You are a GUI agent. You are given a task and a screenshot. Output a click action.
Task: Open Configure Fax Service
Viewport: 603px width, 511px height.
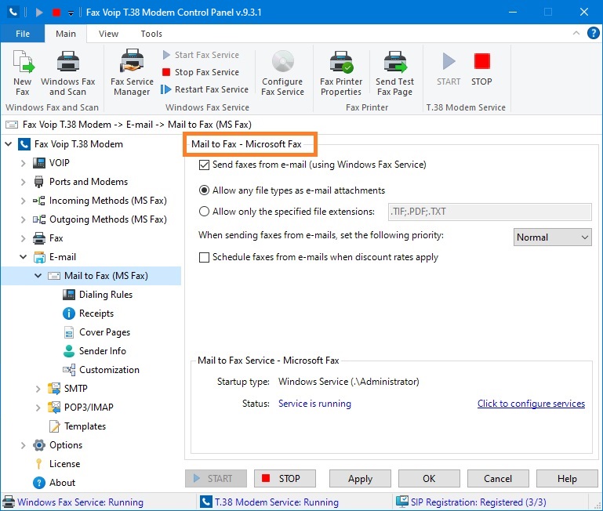coord(282,73)
